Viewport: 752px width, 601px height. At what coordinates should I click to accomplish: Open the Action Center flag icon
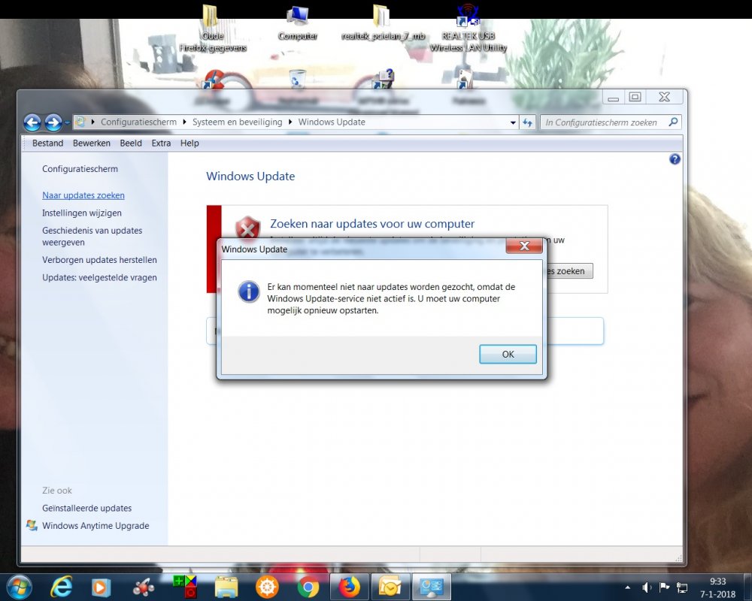664,587
